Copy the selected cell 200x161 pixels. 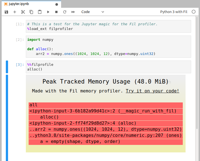[x=31, y=12]
